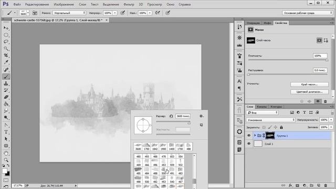Image resolution: width=336 pixels, height=189 pixels.
Task: Toggle lock transparent pixels
Action: 264,127
